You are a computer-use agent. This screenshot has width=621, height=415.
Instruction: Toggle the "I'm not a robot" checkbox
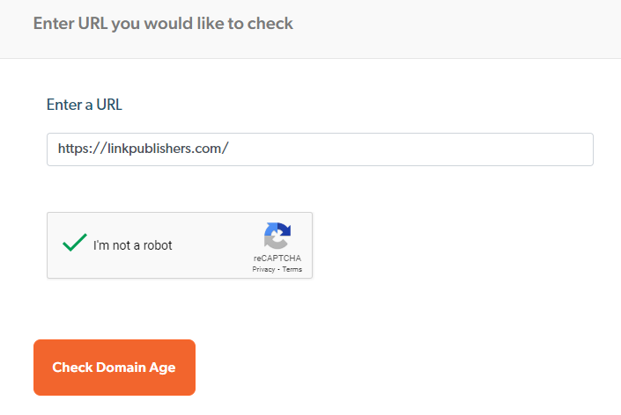click(x=75, y=244)
